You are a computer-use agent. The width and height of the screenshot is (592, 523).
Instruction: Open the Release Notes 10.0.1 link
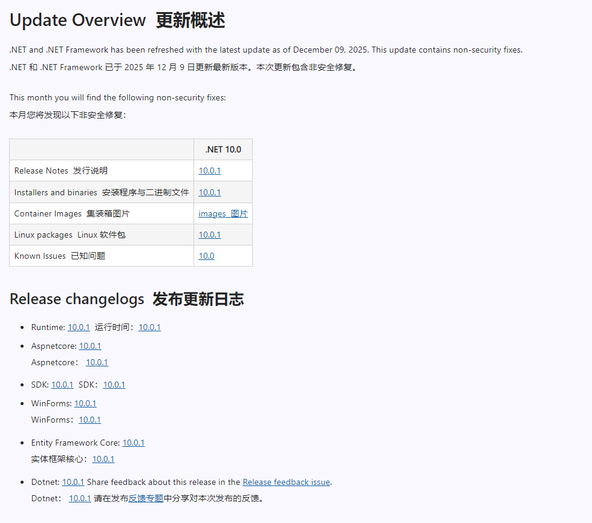(x=210, y=171)
